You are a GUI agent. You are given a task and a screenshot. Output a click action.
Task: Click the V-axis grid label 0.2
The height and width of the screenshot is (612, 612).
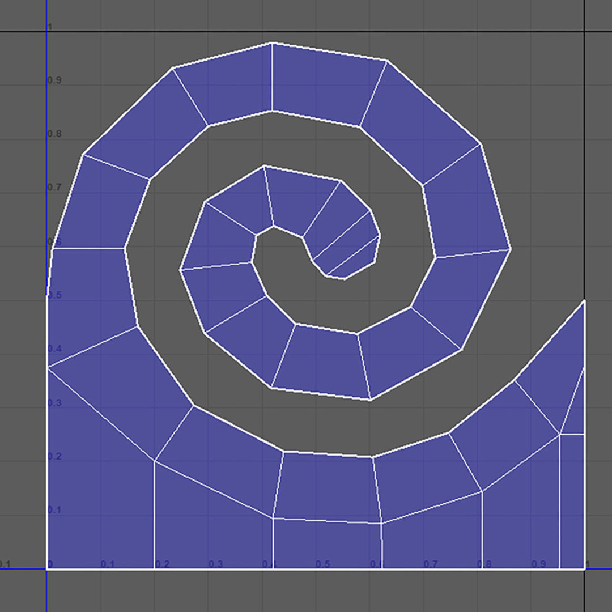click(x=54, y=456)
